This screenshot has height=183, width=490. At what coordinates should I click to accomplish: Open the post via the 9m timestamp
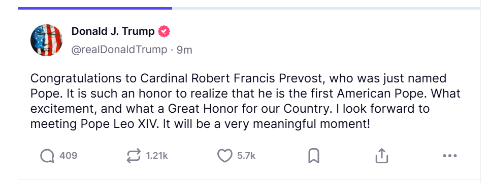coord(184,50)
